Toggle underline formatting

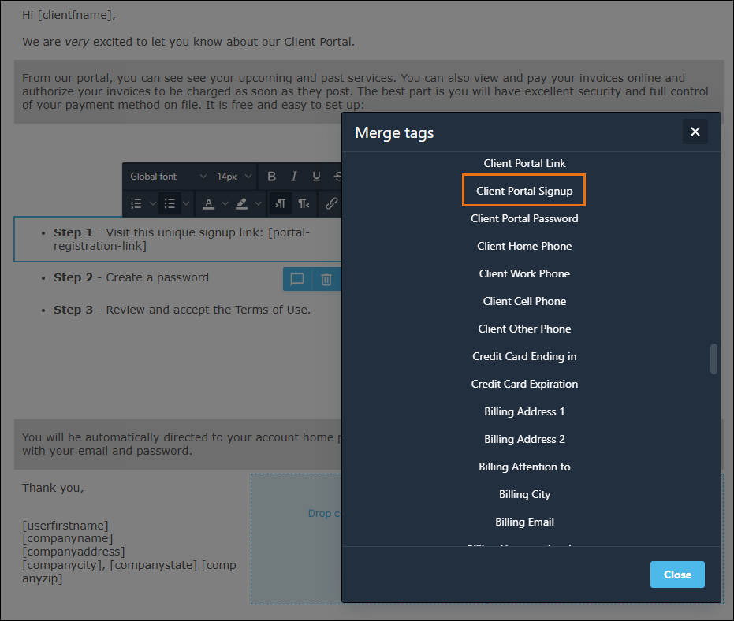click(x=315, y=176)
